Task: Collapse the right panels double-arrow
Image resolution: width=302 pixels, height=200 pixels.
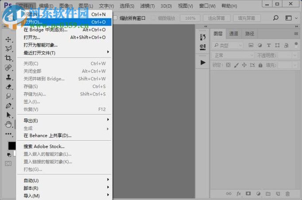Action: (297, 26)
